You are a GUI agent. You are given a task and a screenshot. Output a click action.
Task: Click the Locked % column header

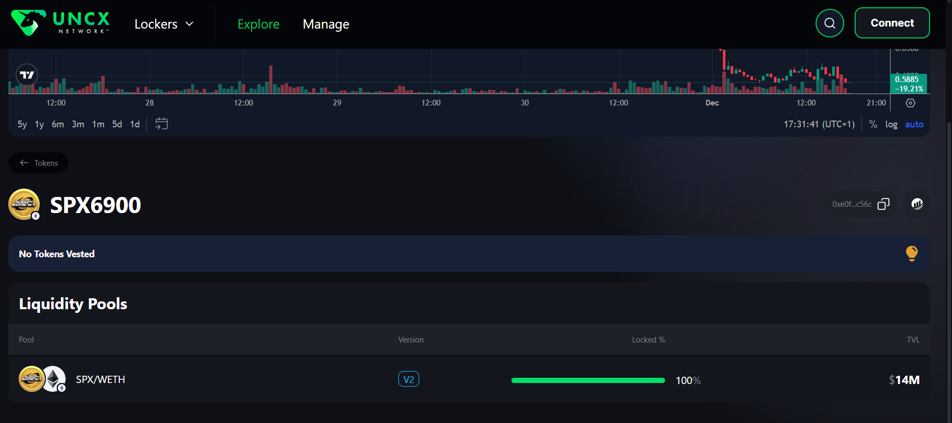[x=648, y=340]
